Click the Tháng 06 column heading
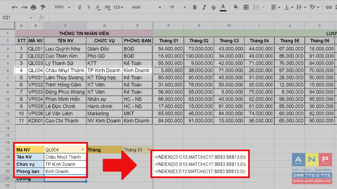337x189 pixels. pos(320,41)
